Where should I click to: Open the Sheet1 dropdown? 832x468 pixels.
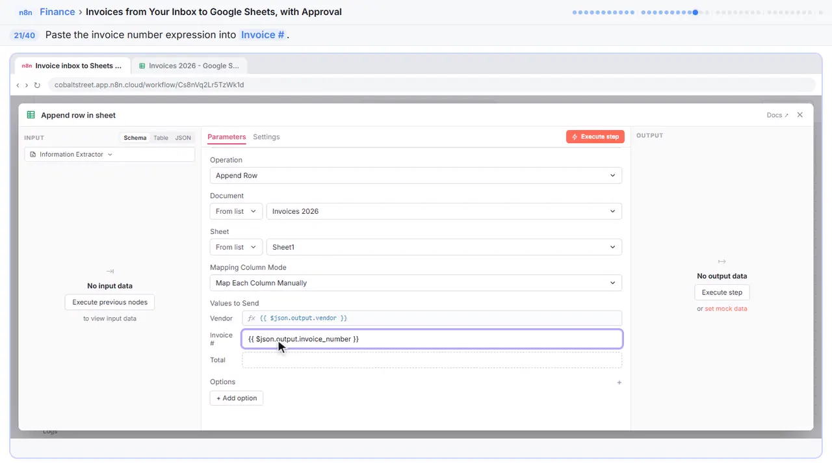point(444,247)
